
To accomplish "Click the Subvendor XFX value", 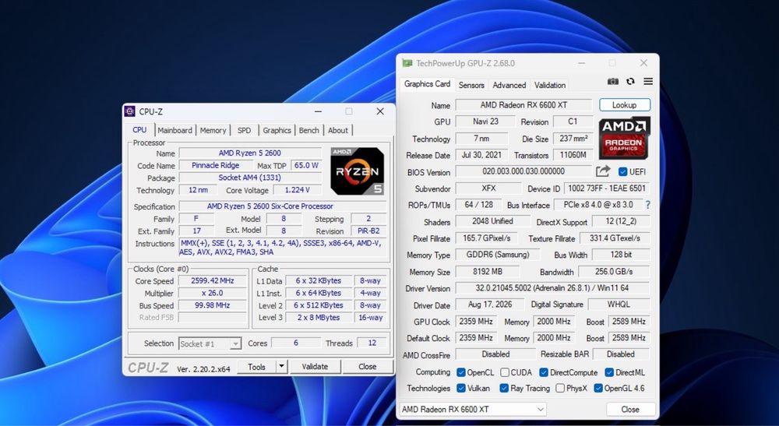I will 488,188.
